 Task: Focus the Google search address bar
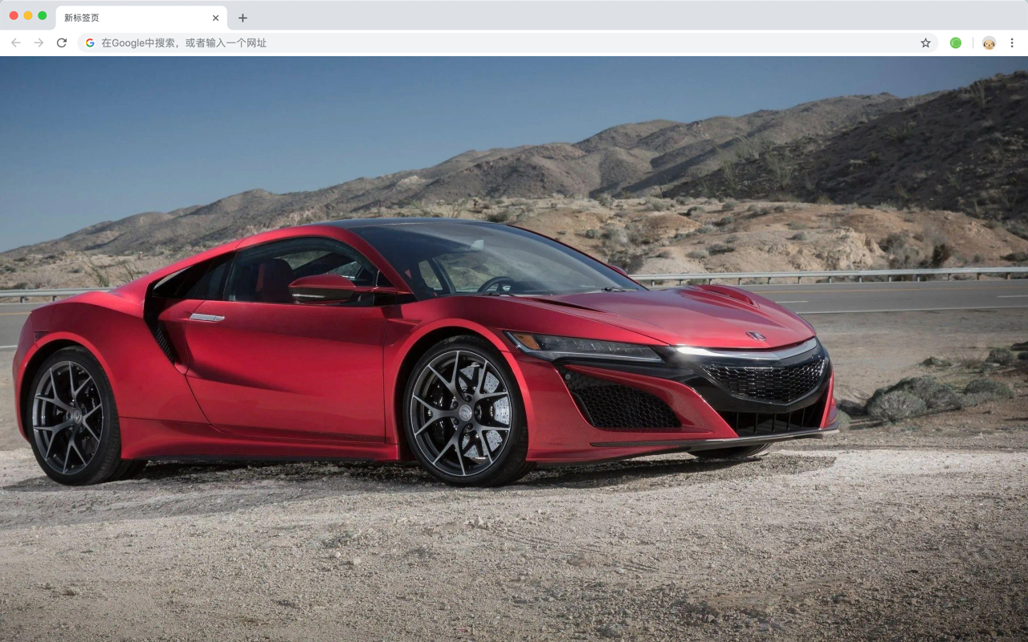(x=508, y=43)
